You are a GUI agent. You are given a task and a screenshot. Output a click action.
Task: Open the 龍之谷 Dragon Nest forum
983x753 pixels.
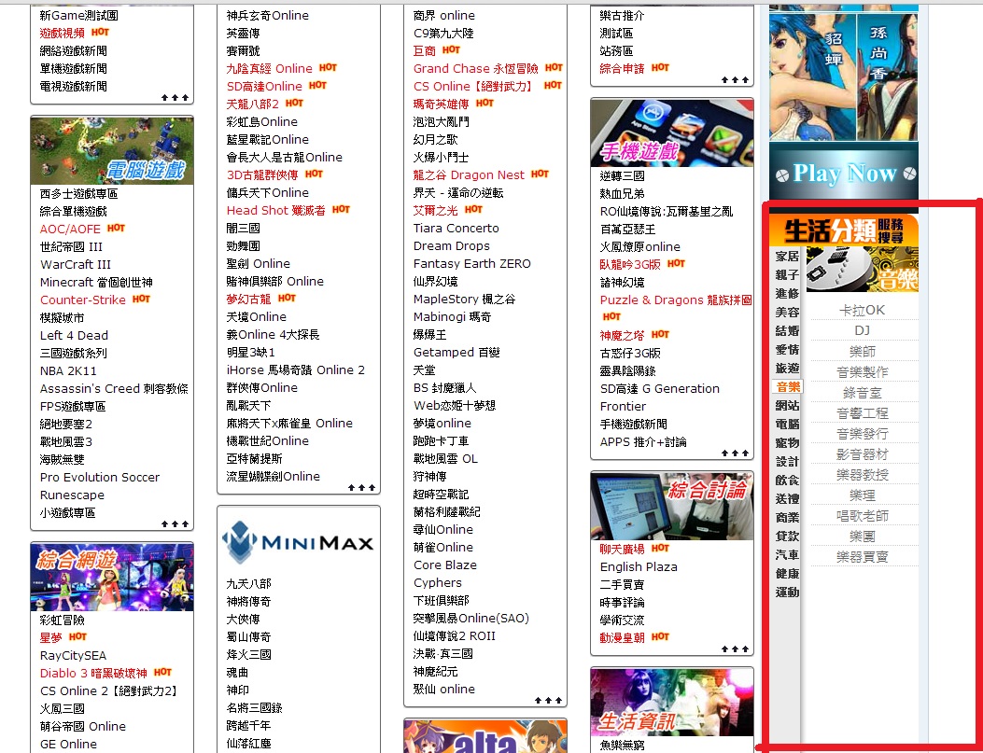469,174
